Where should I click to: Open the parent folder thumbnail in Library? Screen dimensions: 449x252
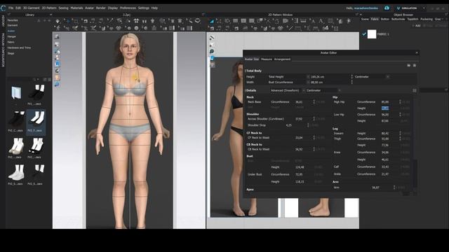coord(16,93)
